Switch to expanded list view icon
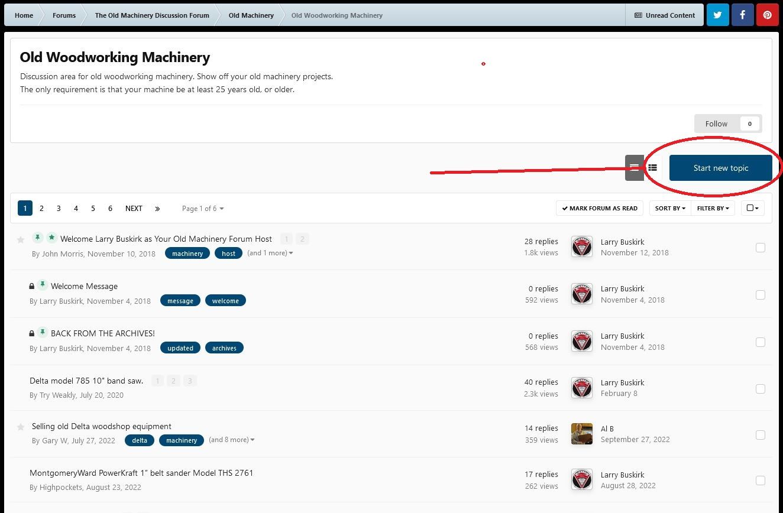This screenshot has width=783, height=513. point(652,168)
